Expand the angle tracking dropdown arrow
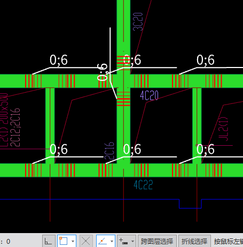This screenshot has width=243, height=247. 112,241
